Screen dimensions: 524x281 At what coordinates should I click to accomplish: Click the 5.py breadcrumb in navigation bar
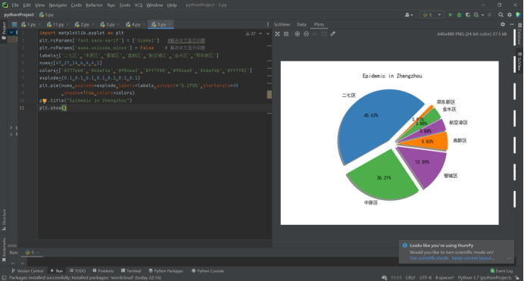[46, 14]
